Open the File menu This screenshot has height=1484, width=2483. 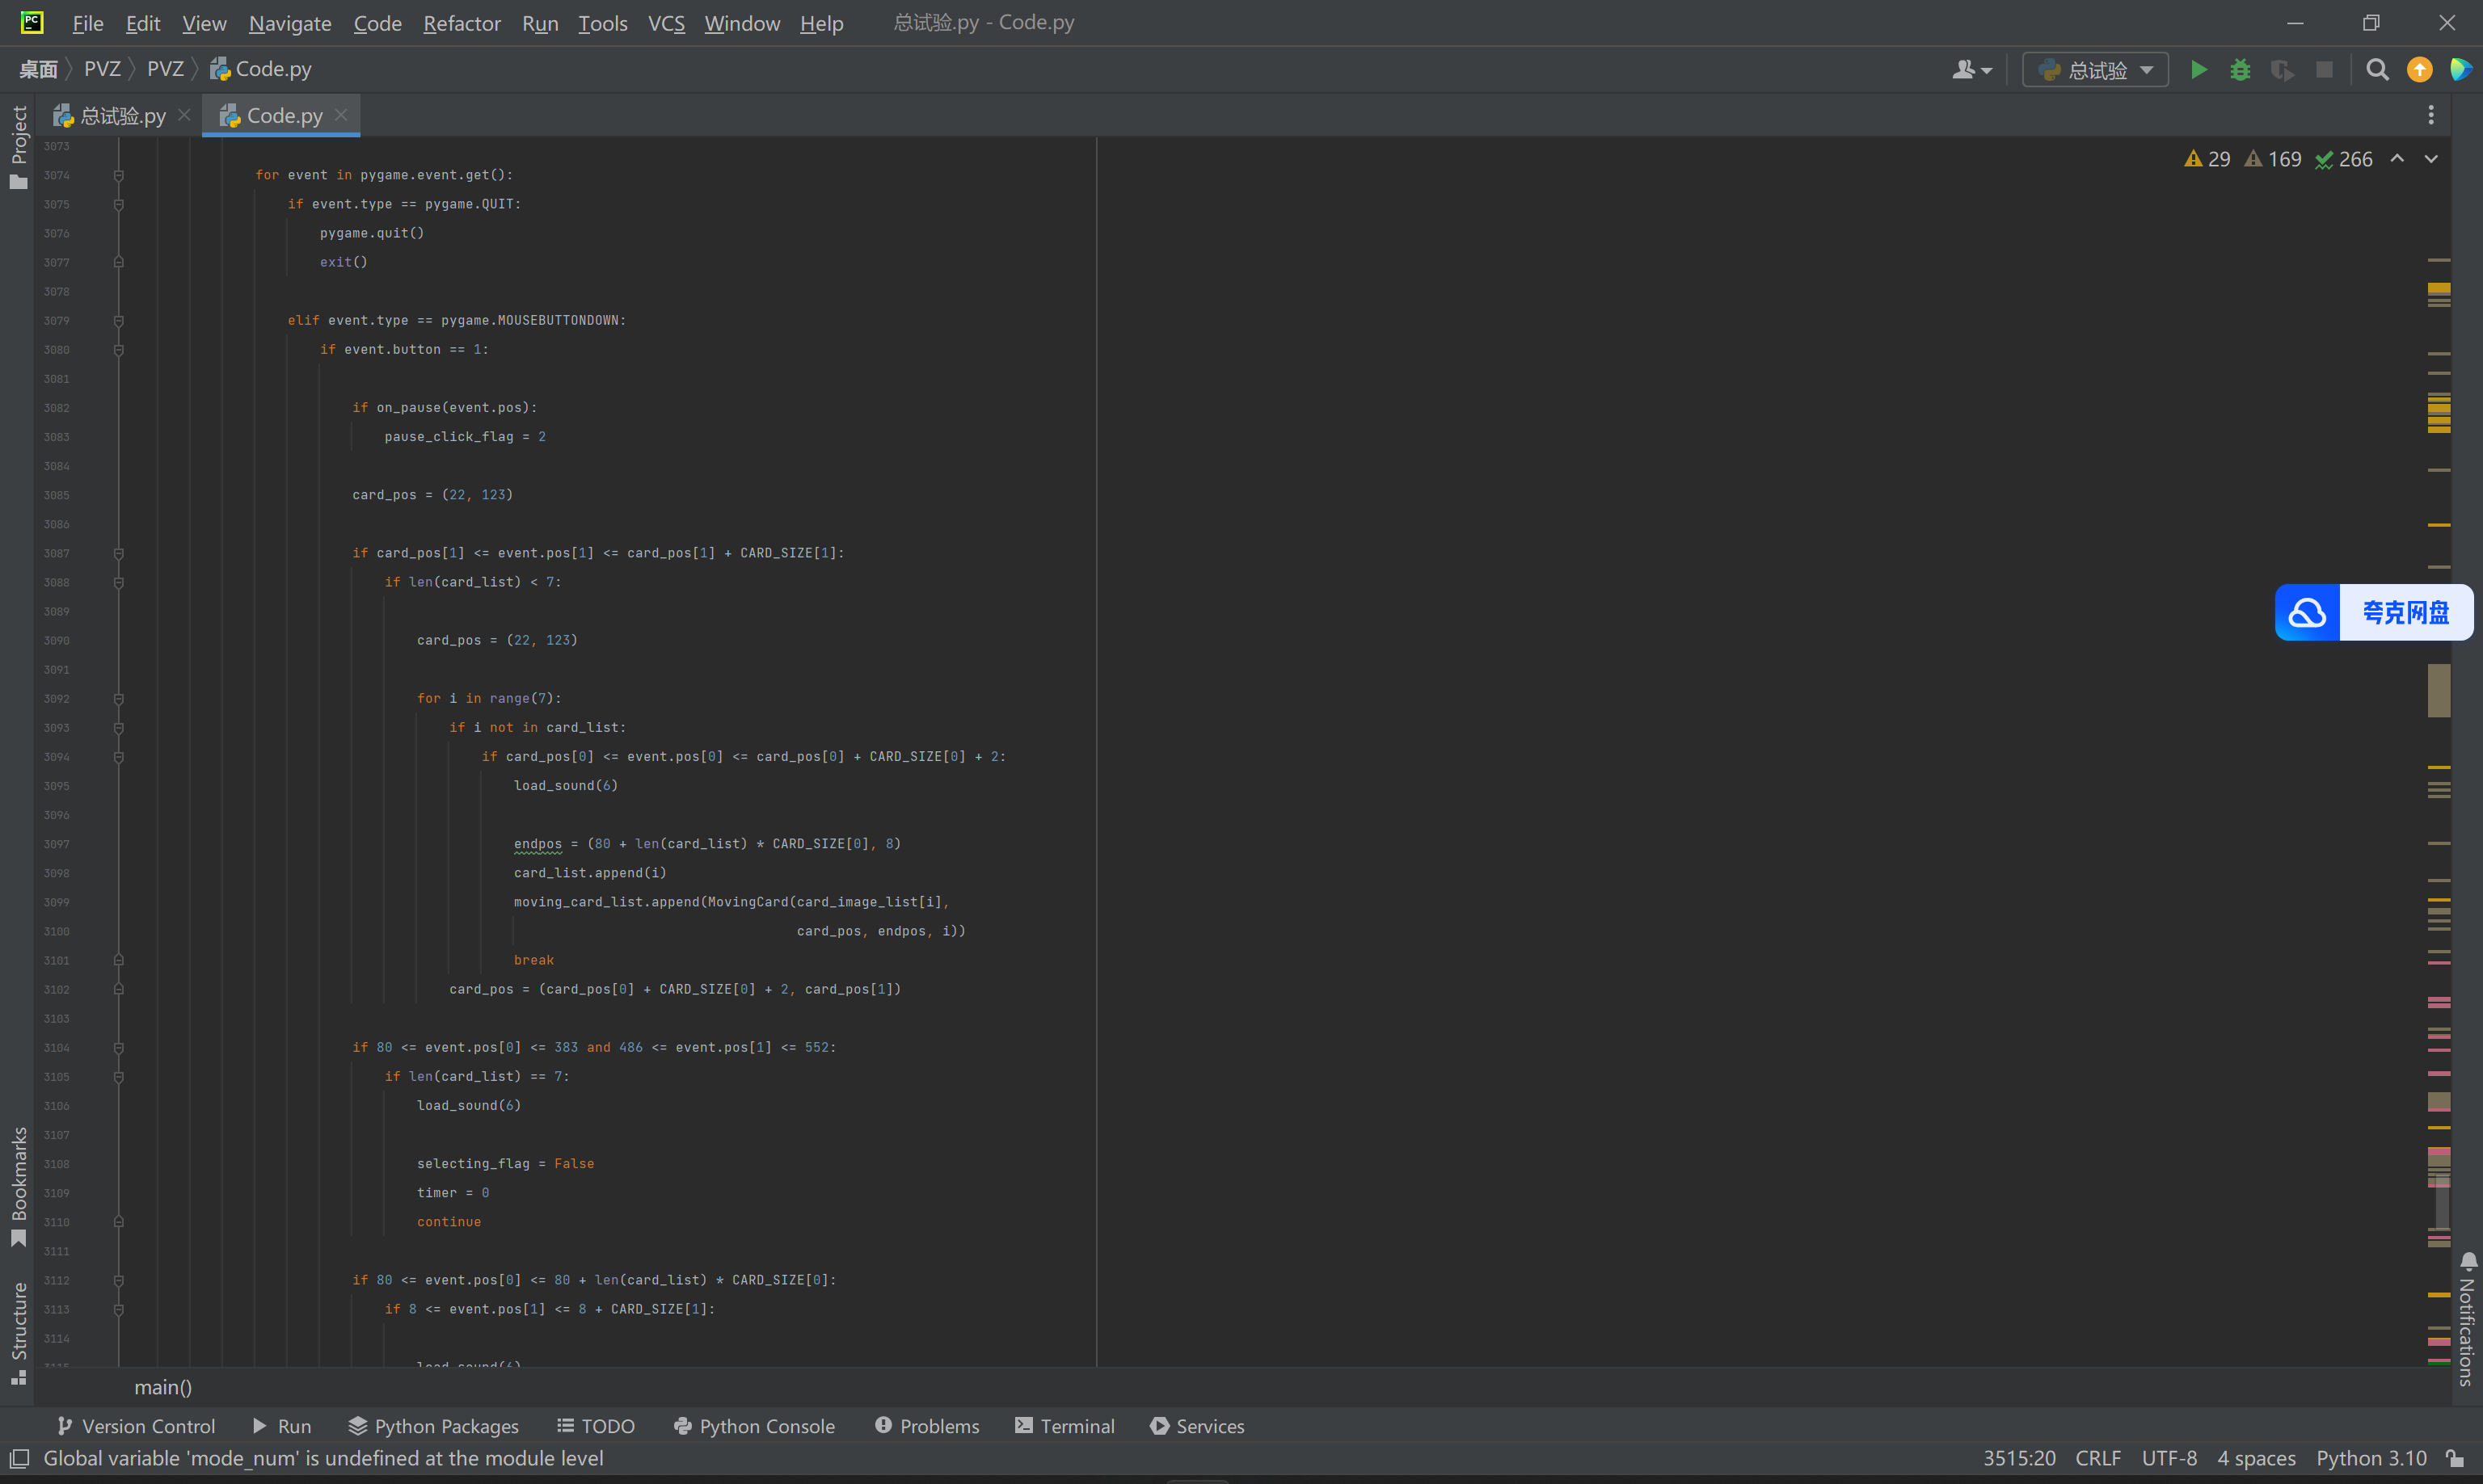coord(88,23)
